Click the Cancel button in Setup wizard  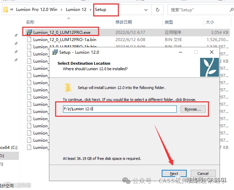(203, 174)
